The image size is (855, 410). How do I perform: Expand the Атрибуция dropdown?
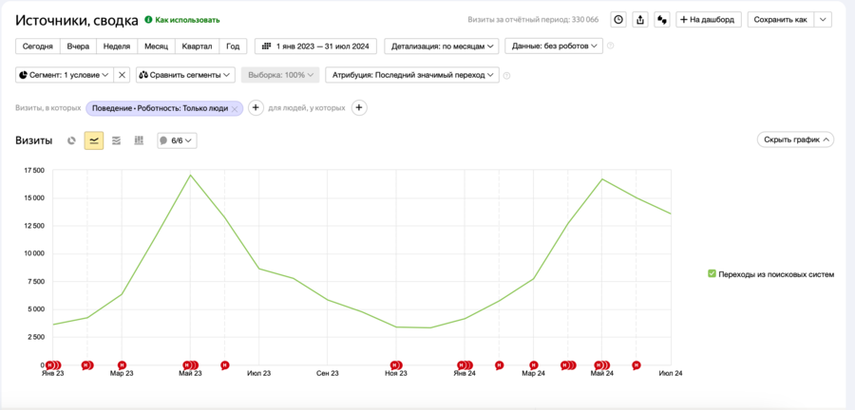click(x=412, y=75)
